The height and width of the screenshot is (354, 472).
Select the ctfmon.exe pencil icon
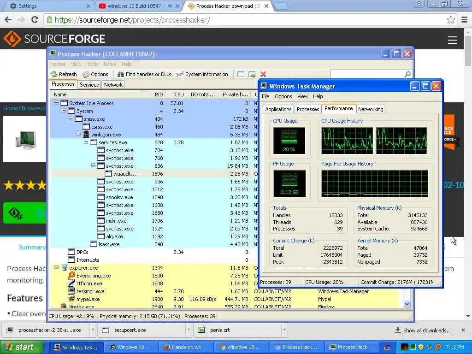click(71, 283)
